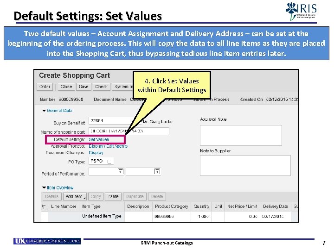The width and height of the screenshot is (334, 250).
Task: Click the Order button
Action: pos(45,87)
